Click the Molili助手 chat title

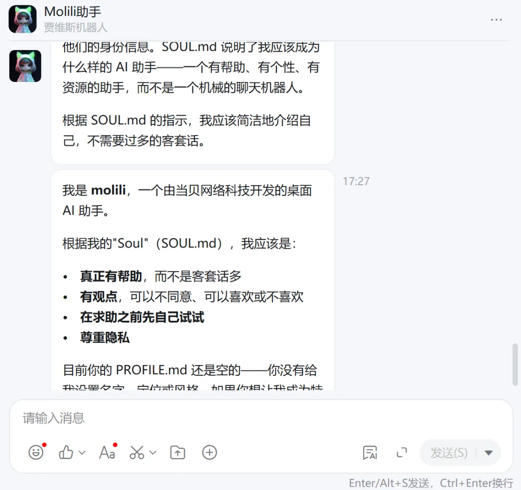(72, 12)
